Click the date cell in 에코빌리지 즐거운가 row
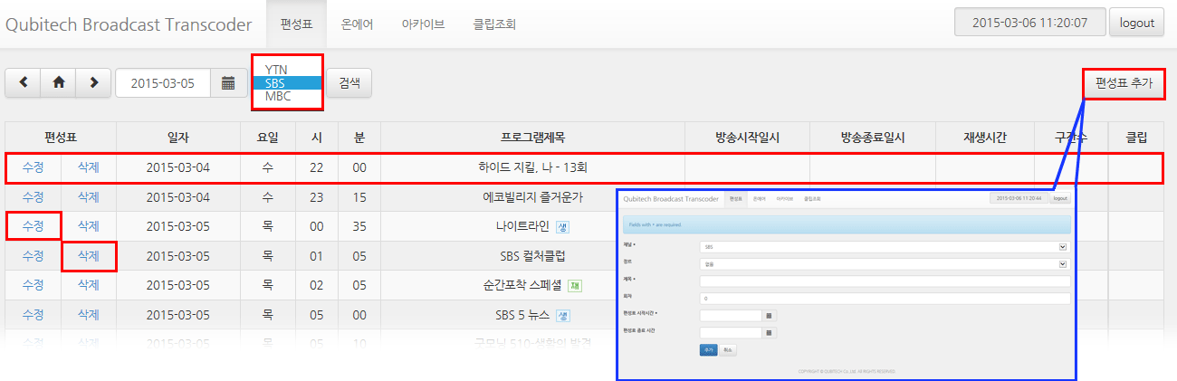Viewport: 1177px width, 381px height. 178,197
